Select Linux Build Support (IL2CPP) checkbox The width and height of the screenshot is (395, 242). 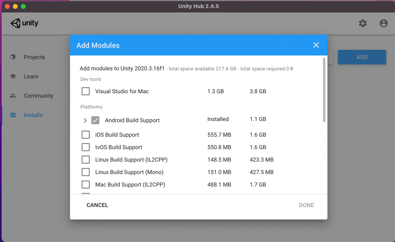(x=86, y=160)
